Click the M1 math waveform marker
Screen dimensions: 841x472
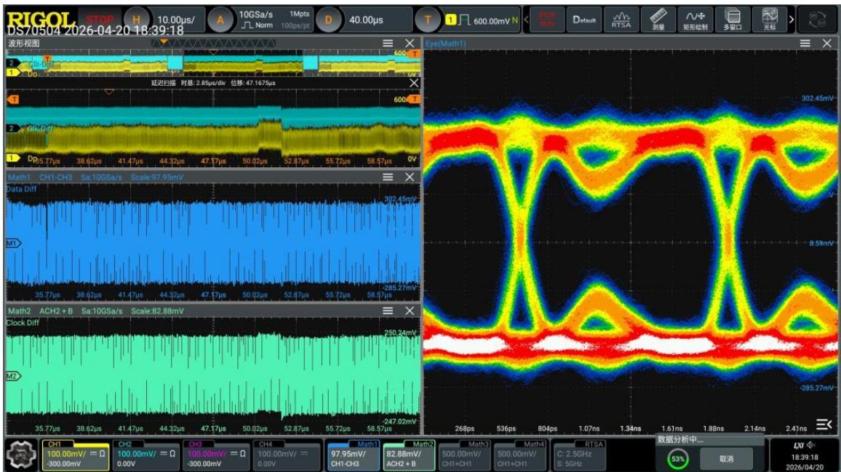pos(12,243)
